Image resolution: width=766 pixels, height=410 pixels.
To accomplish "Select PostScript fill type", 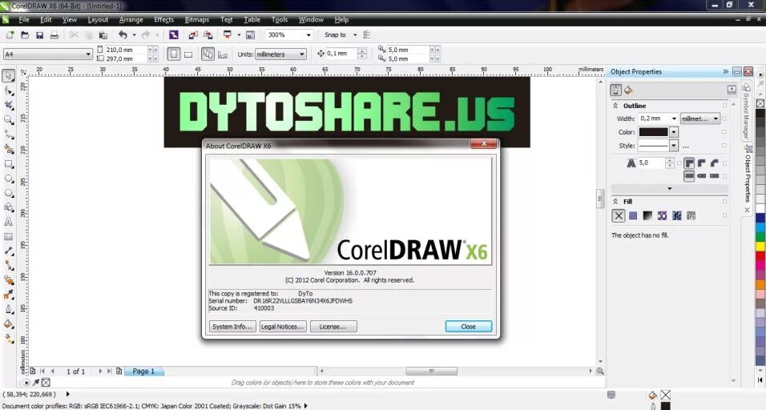I will (691, 215).
